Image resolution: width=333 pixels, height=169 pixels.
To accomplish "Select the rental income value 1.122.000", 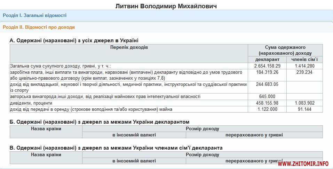I will coord(267,109).
